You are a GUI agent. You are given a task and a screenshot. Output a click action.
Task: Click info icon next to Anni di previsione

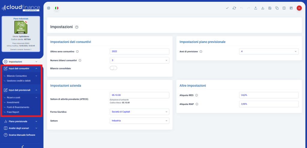201,52
